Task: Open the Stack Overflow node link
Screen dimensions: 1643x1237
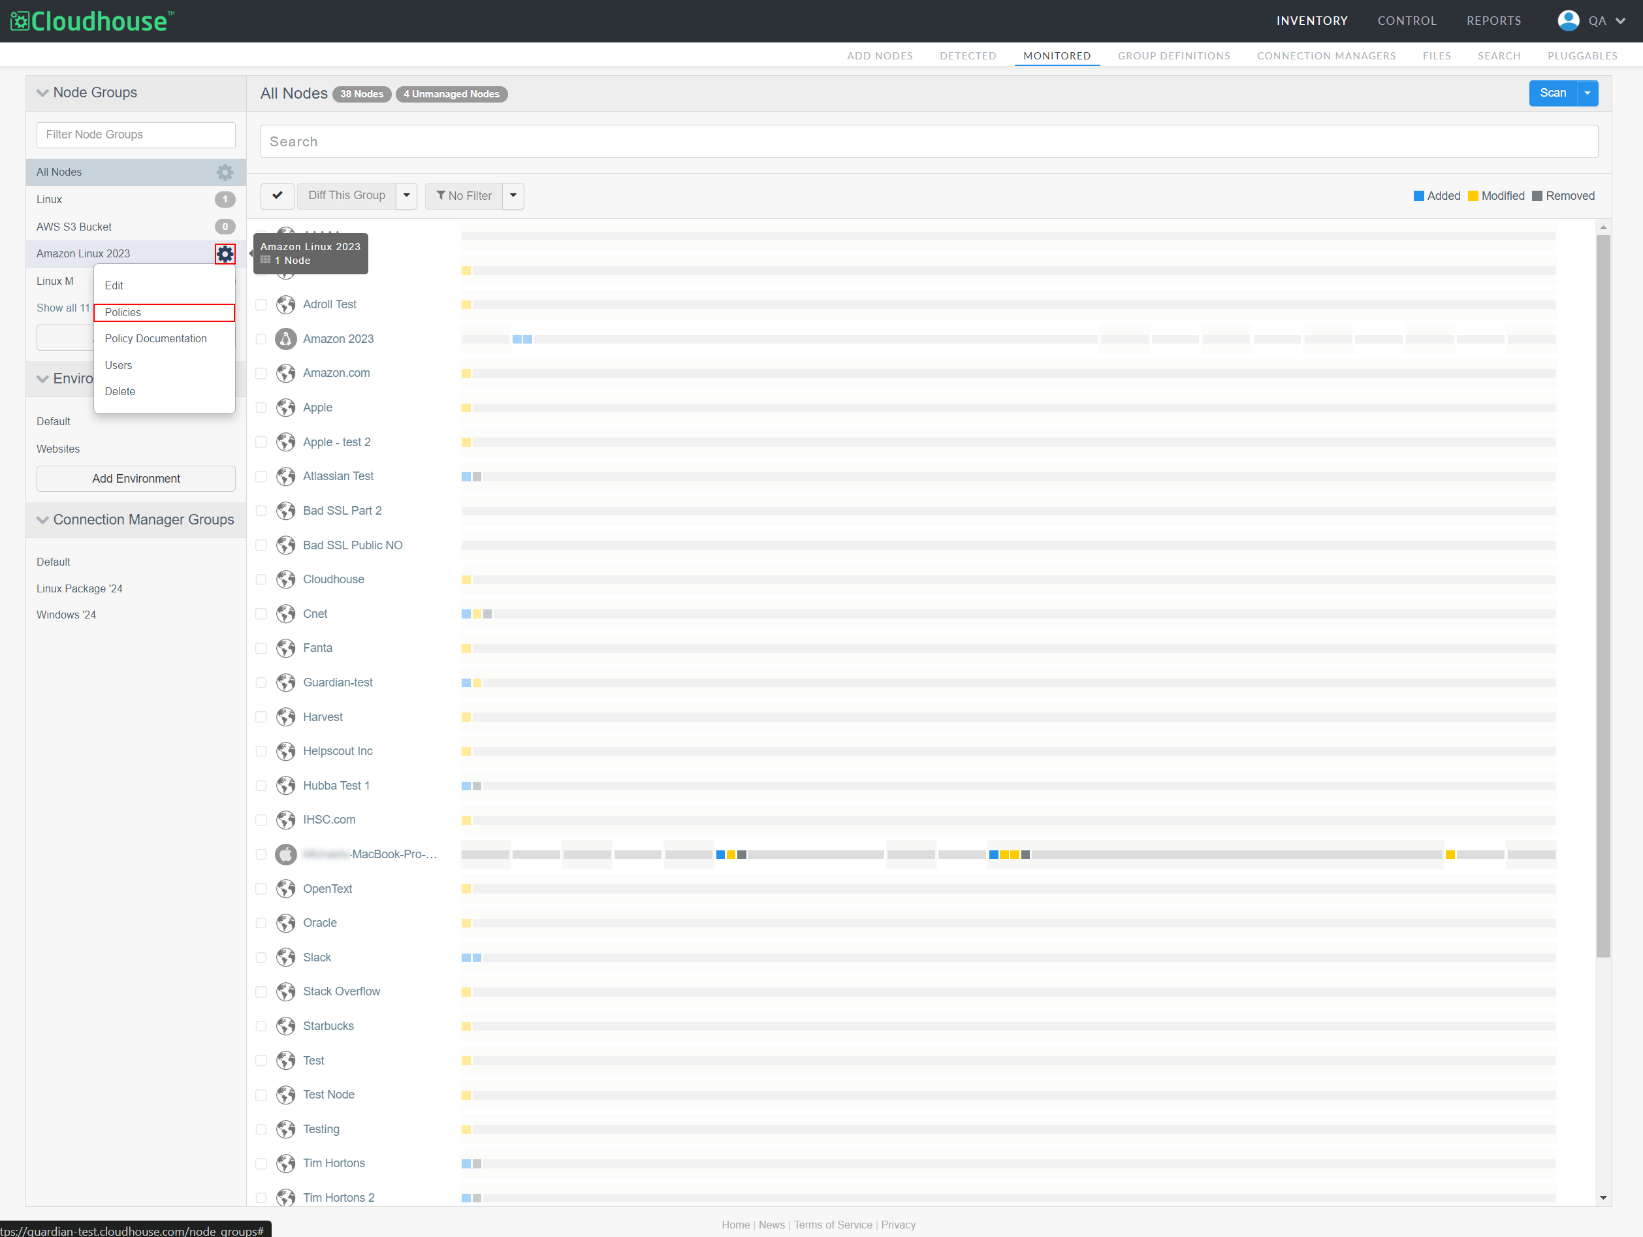Action: coord(341,992)
